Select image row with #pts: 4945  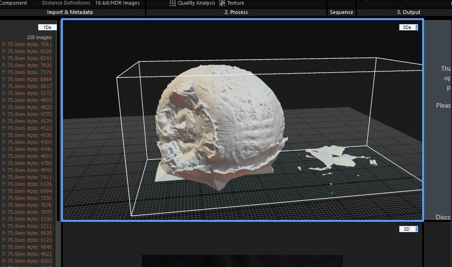click(27, 170)
